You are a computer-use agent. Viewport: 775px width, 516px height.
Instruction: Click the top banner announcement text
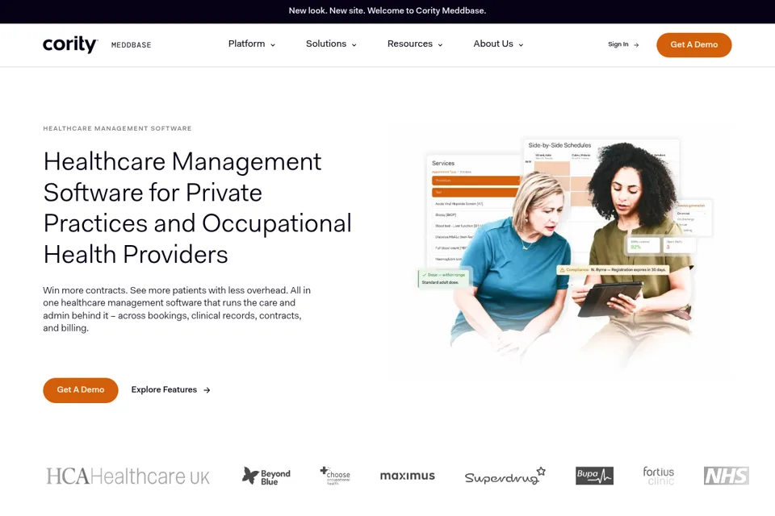tap(387, 10)
